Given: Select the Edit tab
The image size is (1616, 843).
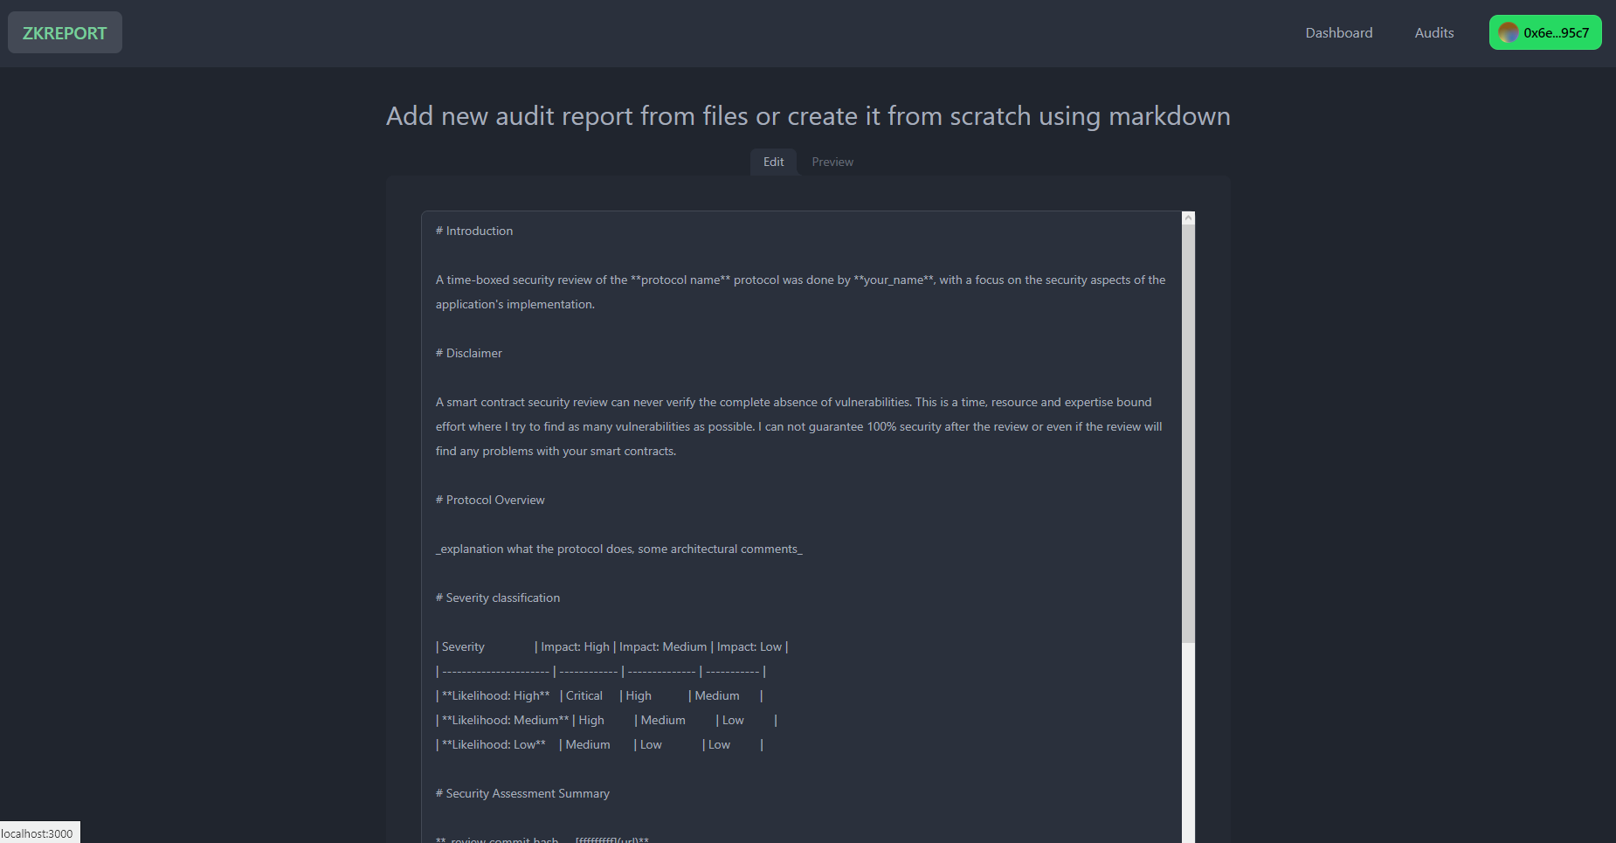Looking at the screenshot, I should 773,162.
